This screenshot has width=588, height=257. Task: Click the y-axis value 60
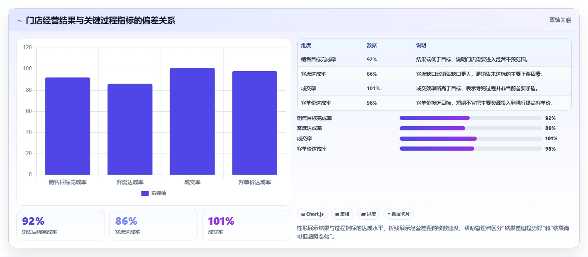click(x=29, y=111)
